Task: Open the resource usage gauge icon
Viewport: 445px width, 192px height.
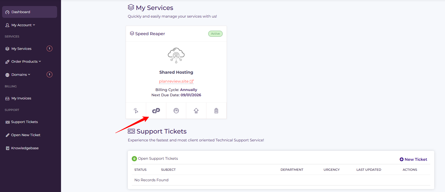Action: point(176,111)
